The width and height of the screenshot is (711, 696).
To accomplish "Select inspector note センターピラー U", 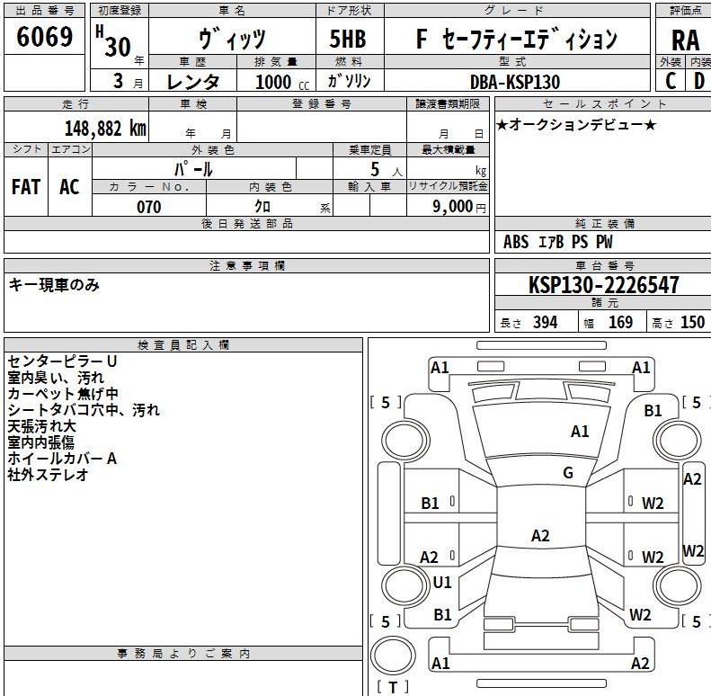I will tap(62, 361).
